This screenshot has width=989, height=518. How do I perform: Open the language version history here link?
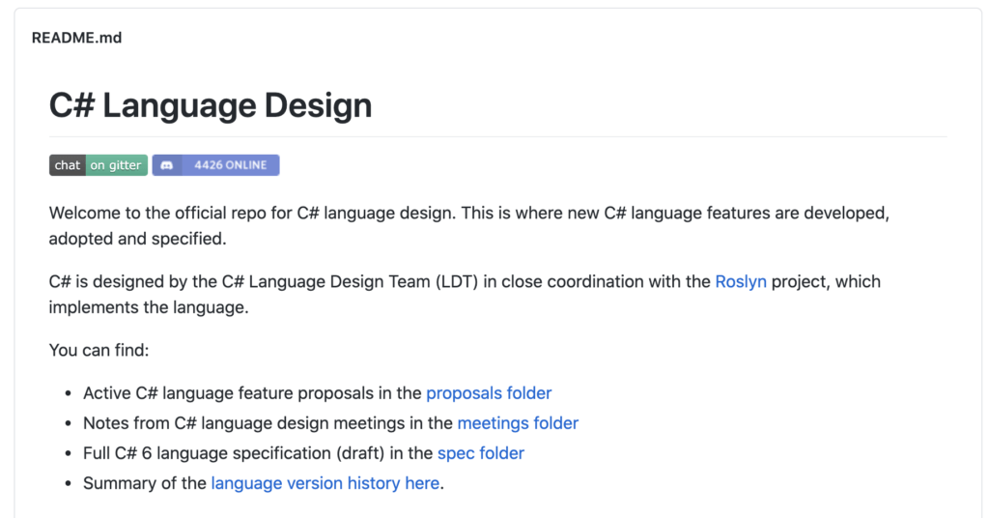(x=325, y=483)
